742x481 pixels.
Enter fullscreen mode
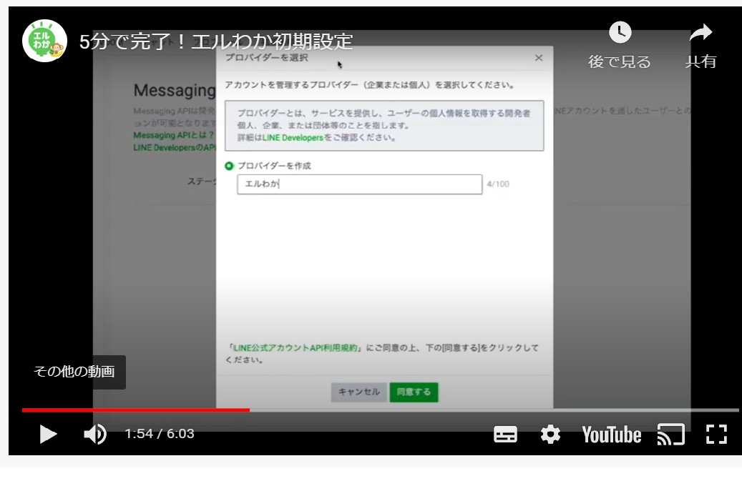pos(716,434)
